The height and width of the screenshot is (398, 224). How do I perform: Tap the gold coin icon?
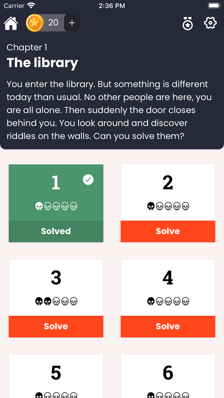[x=35, y=23]
